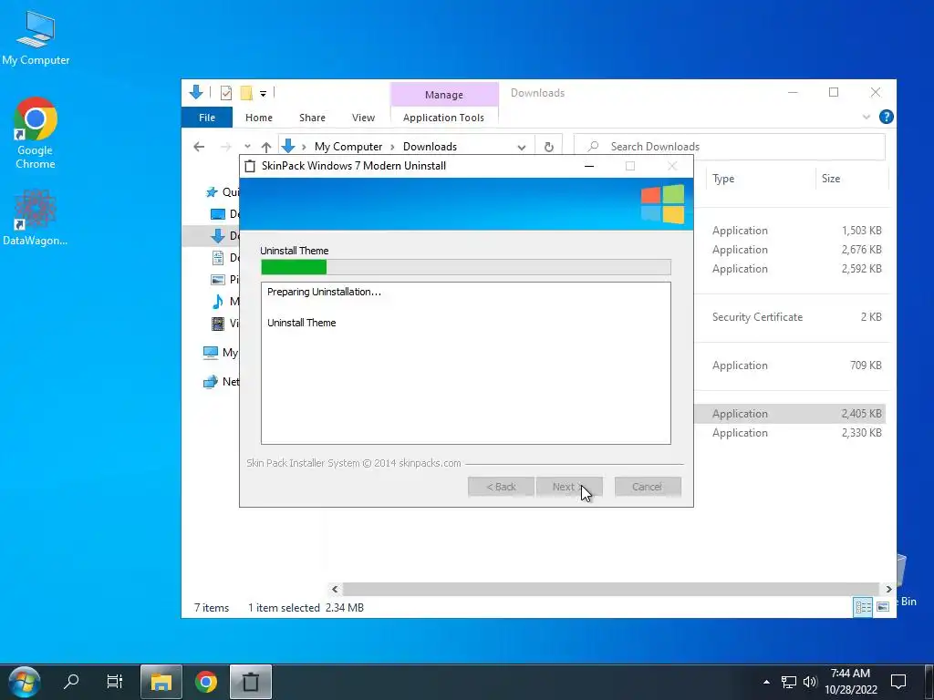Image resolution: width=934 pixels, height=700 pixels.
Task: Select the 2,405 KB Application row
Action: pos(790,414)
